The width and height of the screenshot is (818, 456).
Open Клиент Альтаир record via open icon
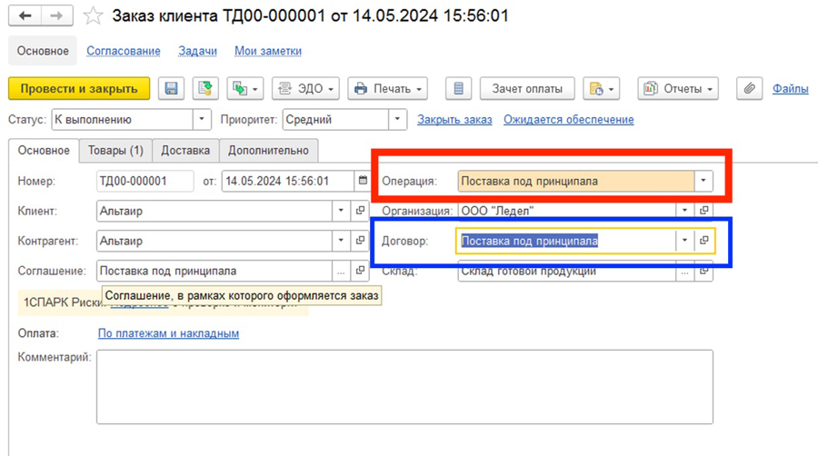pos(360,211)
